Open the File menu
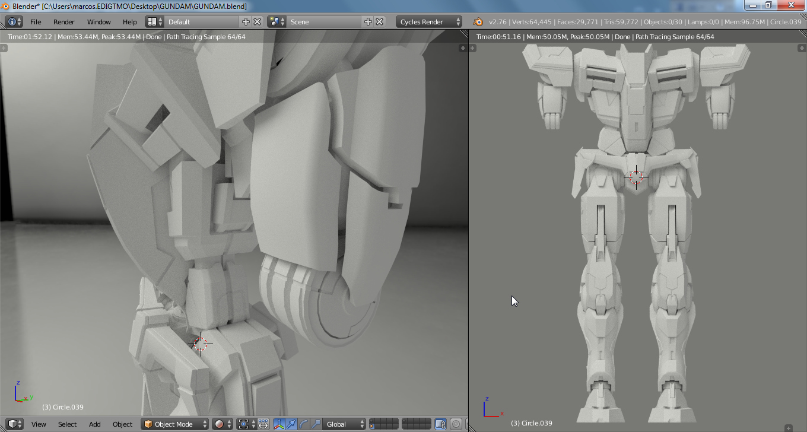 click(36, 22)
